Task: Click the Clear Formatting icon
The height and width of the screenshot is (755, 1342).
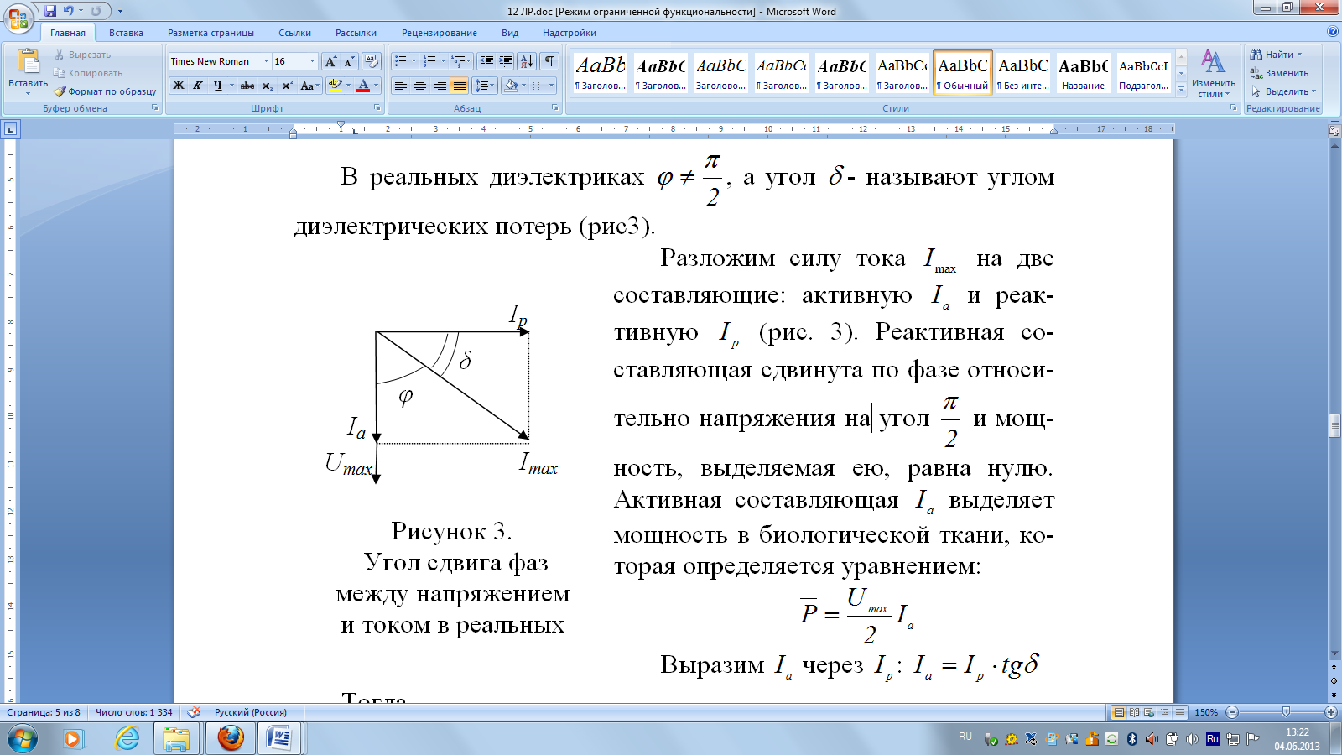Action: pos(372,61)
